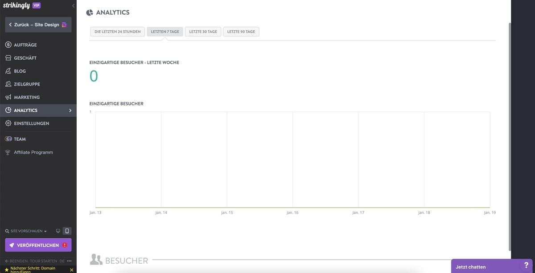Click the Veröffentlichen publish button
This screenshot has height=273, width=535.
pyautogui.click(x=38, y=245)
